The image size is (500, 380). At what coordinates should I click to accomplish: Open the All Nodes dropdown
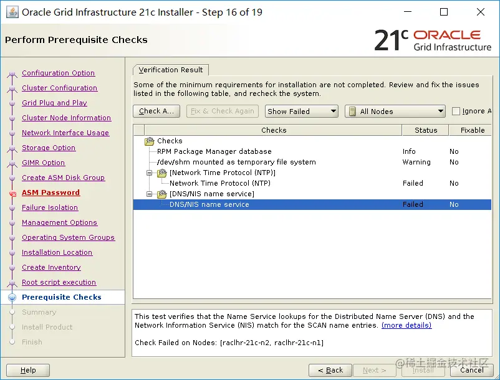click(x=395, y=111)
